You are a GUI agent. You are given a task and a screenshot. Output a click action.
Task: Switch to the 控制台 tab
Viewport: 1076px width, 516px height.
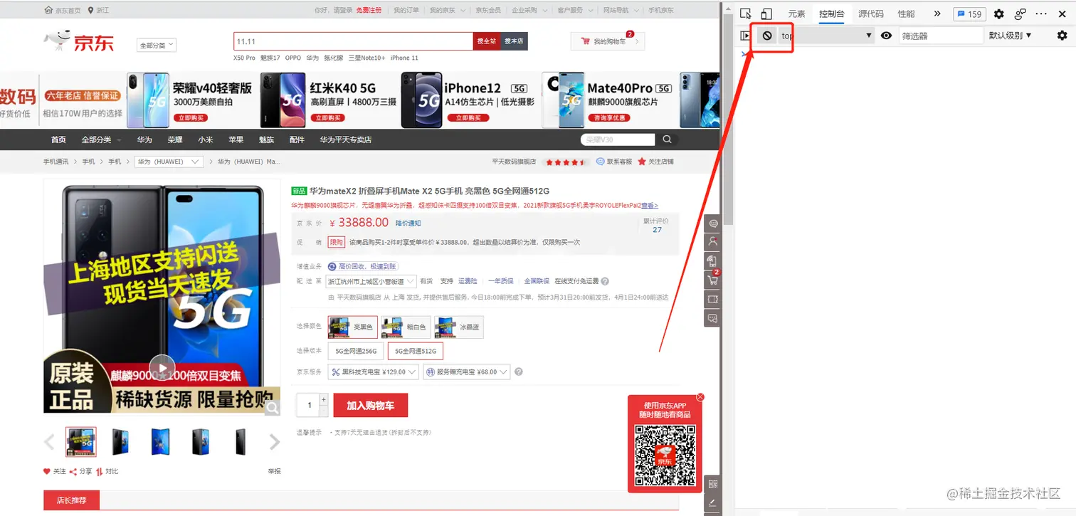click(832, 14)
